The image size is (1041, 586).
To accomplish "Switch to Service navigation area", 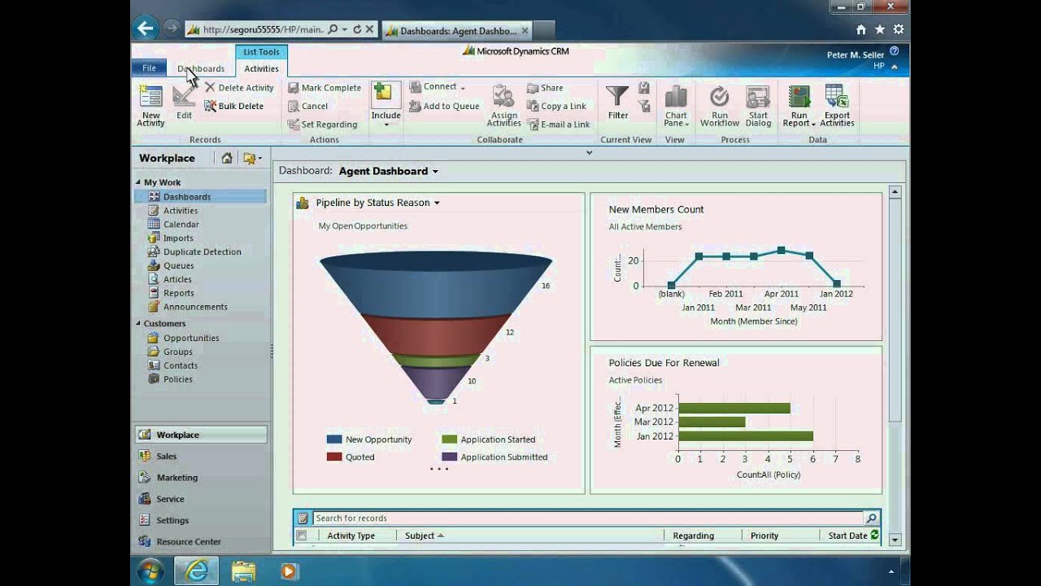I will click(201, 498).
